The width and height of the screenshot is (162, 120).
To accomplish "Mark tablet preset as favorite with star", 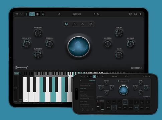I will click(95, 14).
